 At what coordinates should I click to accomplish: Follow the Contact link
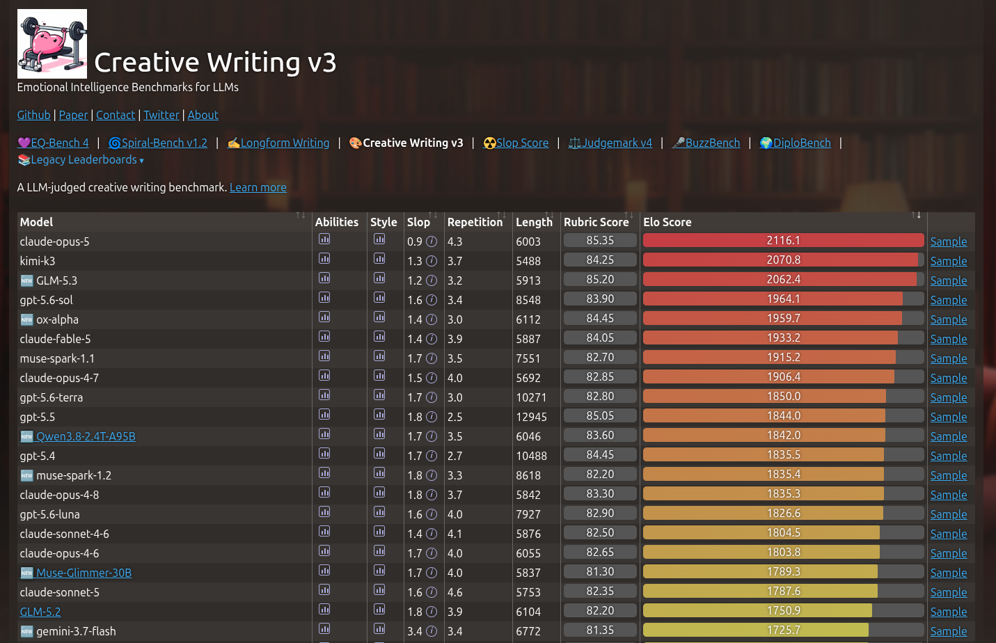[x=116, y=115]
